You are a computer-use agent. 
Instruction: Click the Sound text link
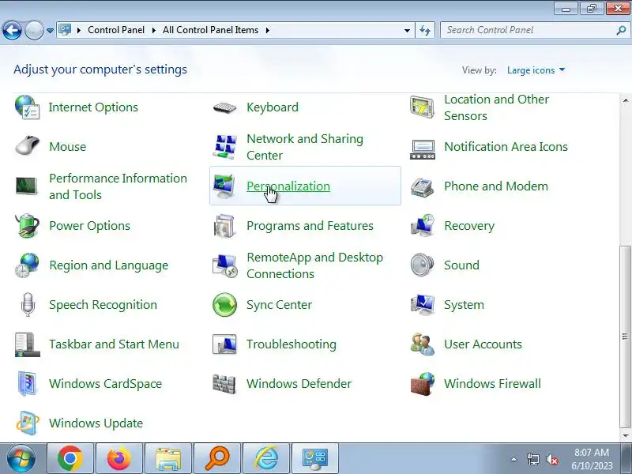coord(461,265)
